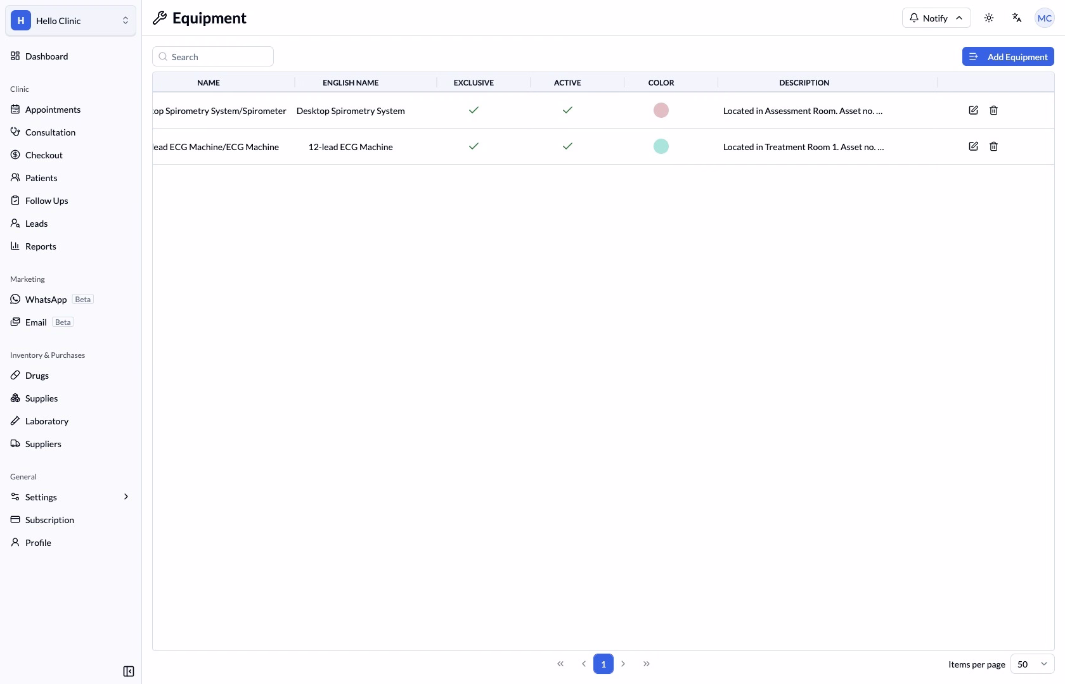Go to Drugs inventory
1065x684 pixels.
coord(70,376)
